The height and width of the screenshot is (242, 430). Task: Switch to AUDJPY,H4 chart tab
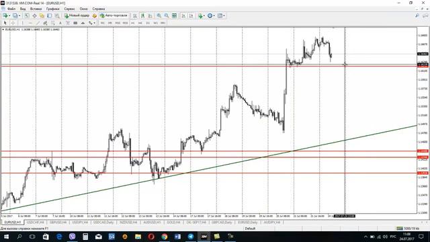pyautogui.click(x=271, y=223)
